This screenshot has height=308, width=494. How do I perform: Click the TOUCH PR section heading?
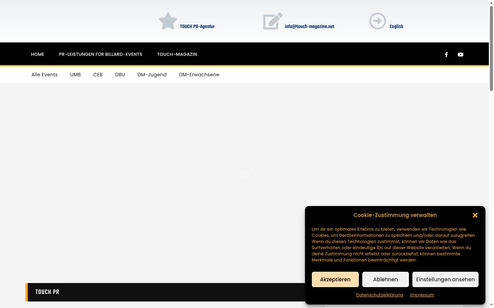pos(47,292)
